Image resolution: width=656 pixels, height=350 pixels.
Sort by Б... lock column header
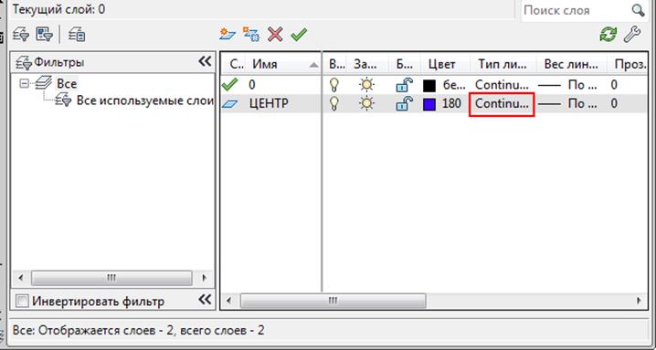(x=405, y=65)
